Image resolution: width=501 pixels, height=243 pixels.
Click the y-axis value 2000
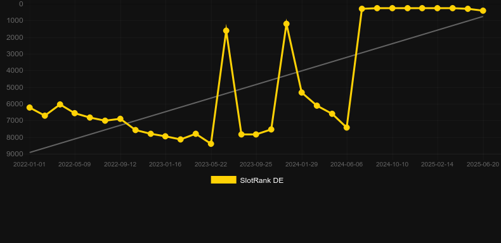pos(15,37)
